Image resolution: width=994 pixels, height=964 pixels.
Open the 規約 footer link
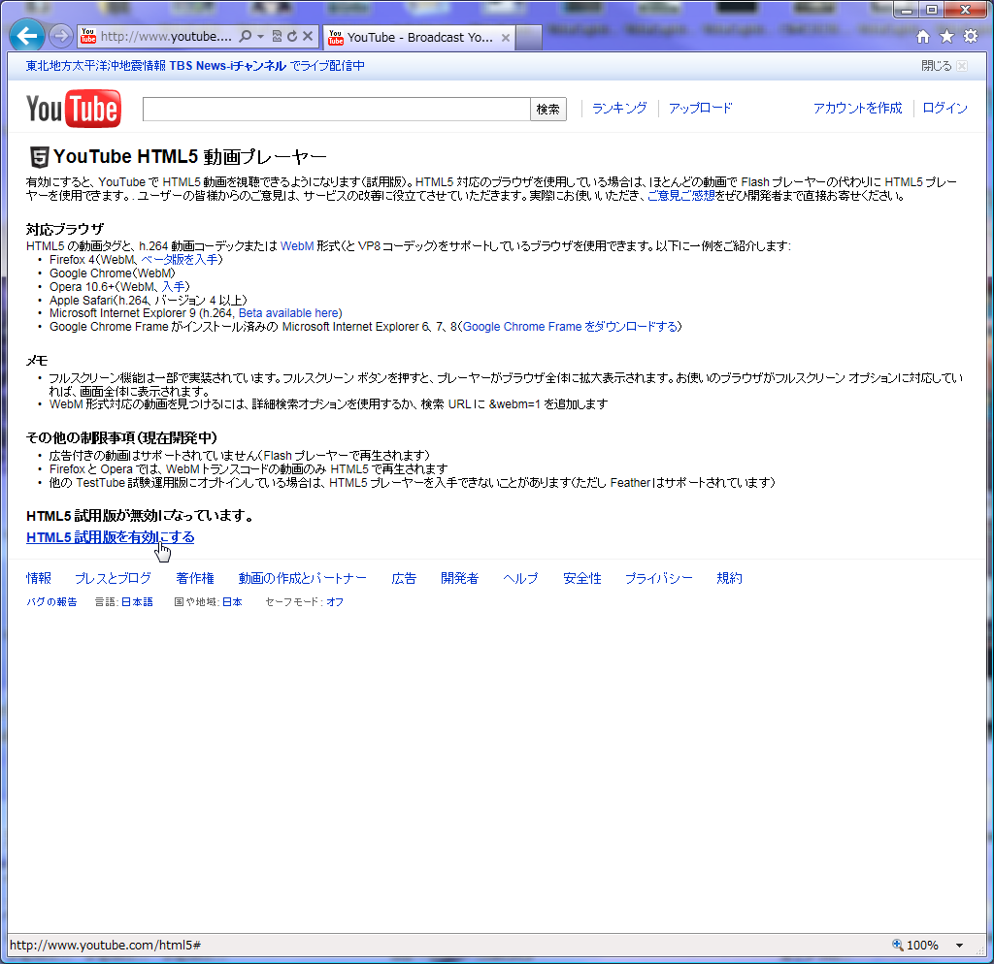[x=729, y=578]
